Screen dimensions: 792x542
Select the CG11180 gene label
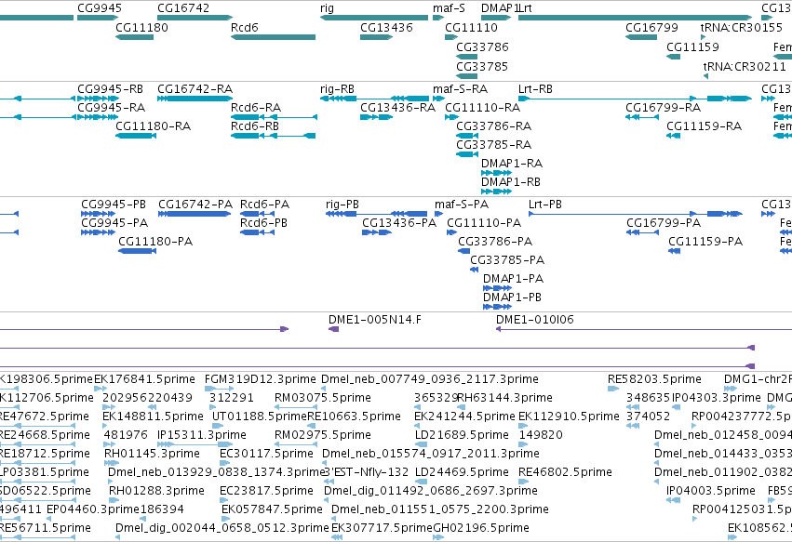coord(142,27)
